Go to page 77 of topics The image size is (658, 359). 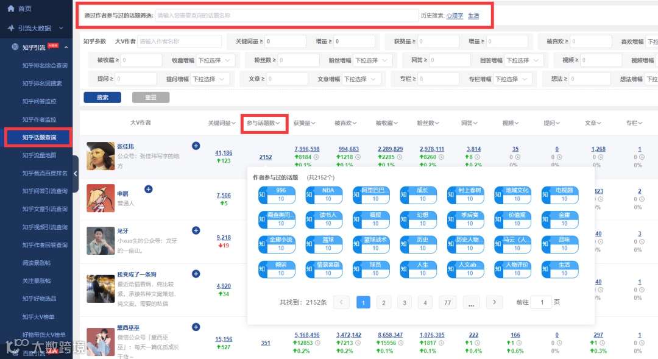447,302
